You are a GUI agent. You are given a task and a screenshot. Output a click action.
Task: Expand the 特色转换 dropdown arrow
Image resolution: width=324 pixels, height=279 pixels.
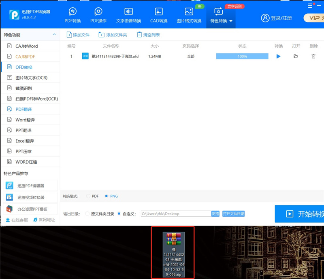[231, 21]
